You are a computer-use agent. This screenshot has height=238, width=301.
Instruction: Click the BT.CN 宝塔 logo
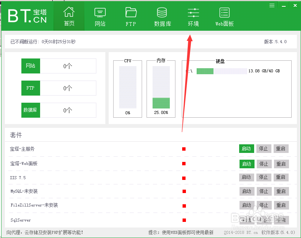click(x=27, y=16)
